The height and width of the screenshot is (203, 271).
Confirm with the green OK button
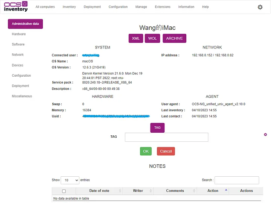[x=146, y=151]
